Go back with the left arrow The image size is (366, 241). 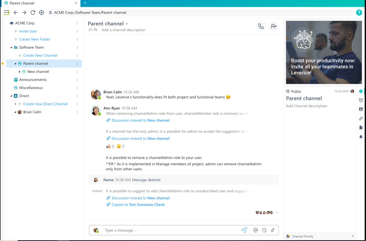(x=16, y=12)
